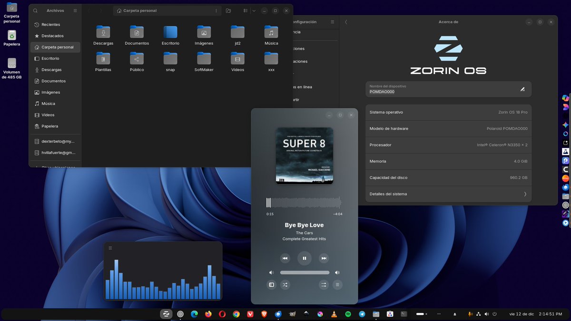Image resolution: width=571 pixels, height=321 pixels.
Task: Launch VLC from the taskbar
Action: [x=334, y=314]
